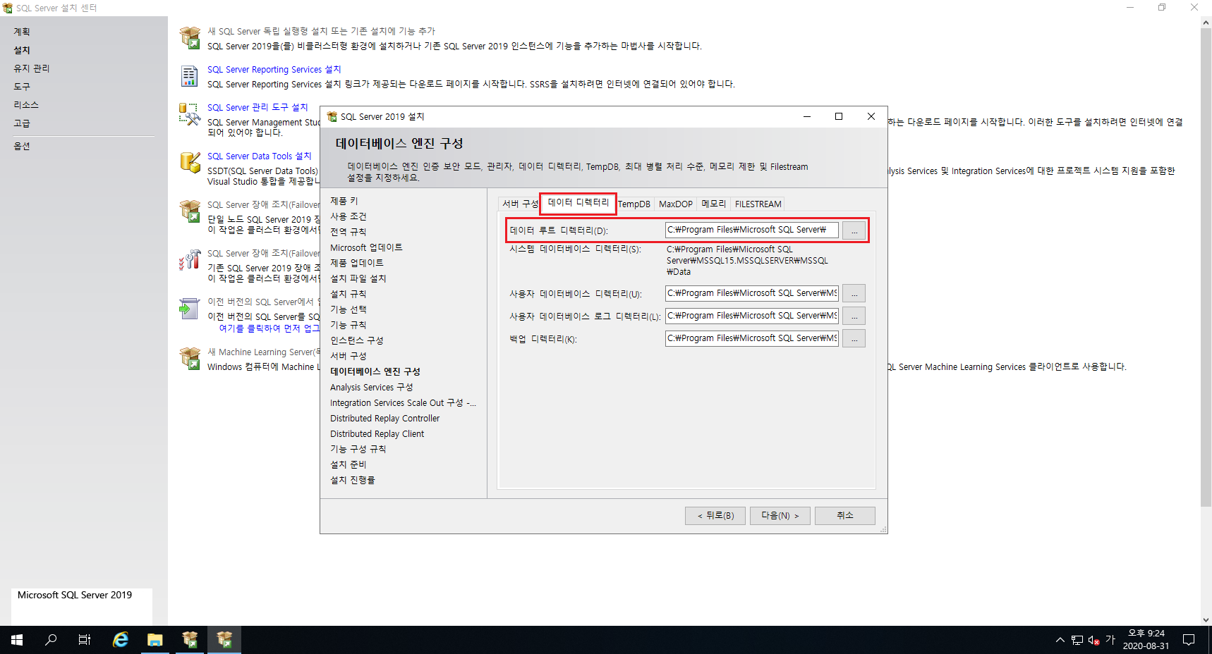Click the 데이터 루트 디렉터리 input field
The height and width of the screenshot is (654, 1212).
[752, 230]
